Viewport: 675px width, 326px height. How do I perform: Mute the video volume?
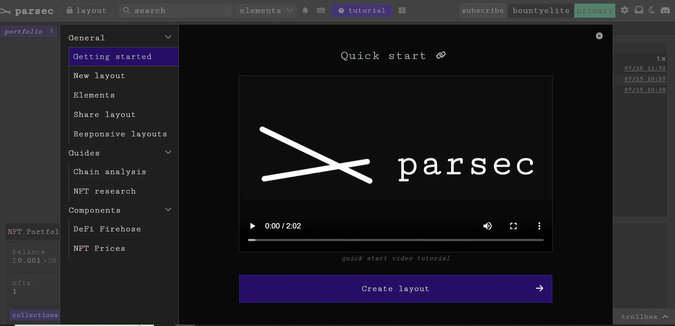(x=488, y=226)
